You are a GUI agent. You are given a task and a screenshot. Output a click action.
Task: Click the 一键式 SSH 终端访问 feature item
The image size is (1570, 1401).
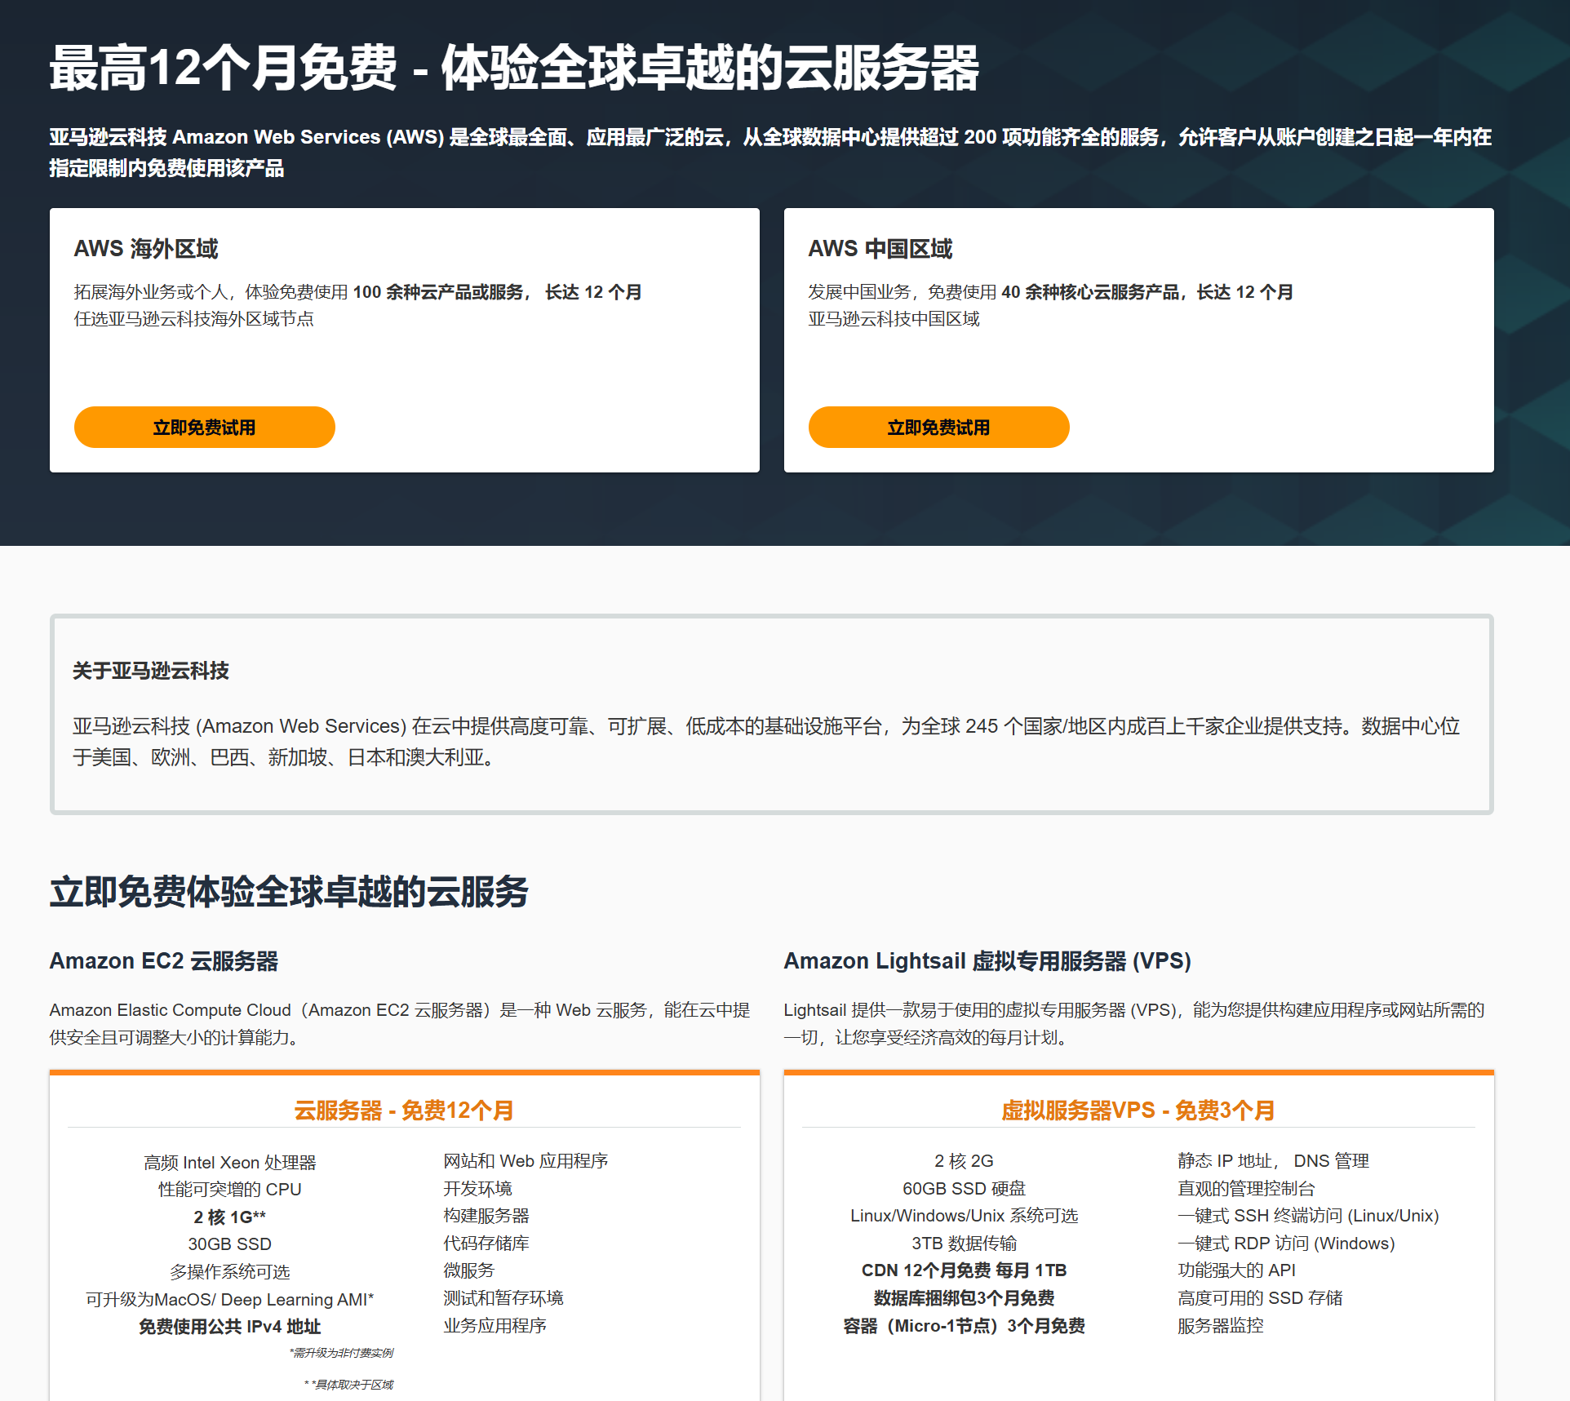(1307, 1216)
